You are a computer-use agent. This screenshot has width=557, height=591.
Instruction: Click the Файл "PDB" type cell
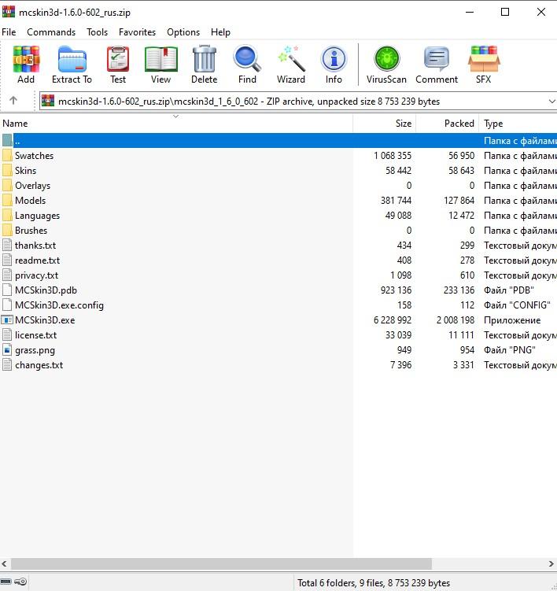click(509, 290)
